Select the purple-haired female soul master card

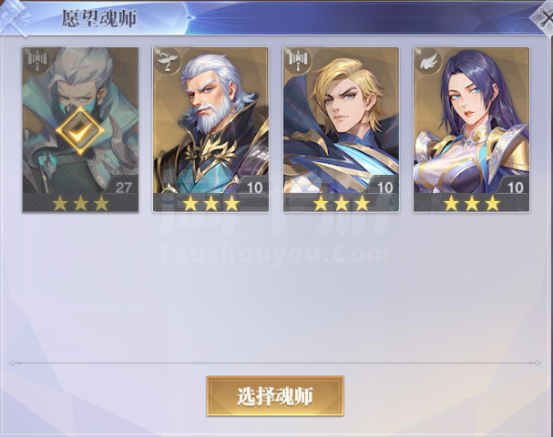[471, 129]
